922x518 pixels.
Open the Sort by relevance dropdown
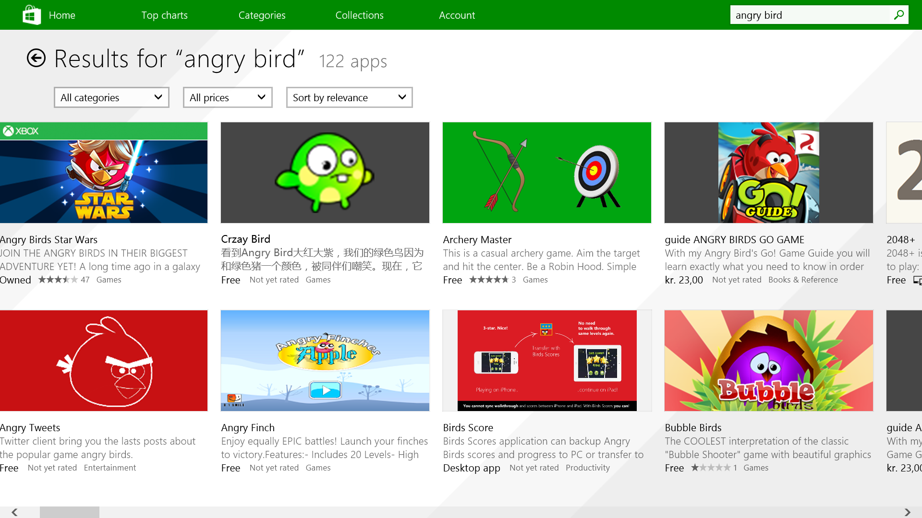pyautogui.click(x=349, y=97)
